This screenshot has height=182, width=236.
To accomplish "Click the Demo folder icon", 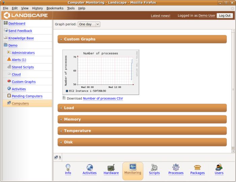I will tap(6, 45).
